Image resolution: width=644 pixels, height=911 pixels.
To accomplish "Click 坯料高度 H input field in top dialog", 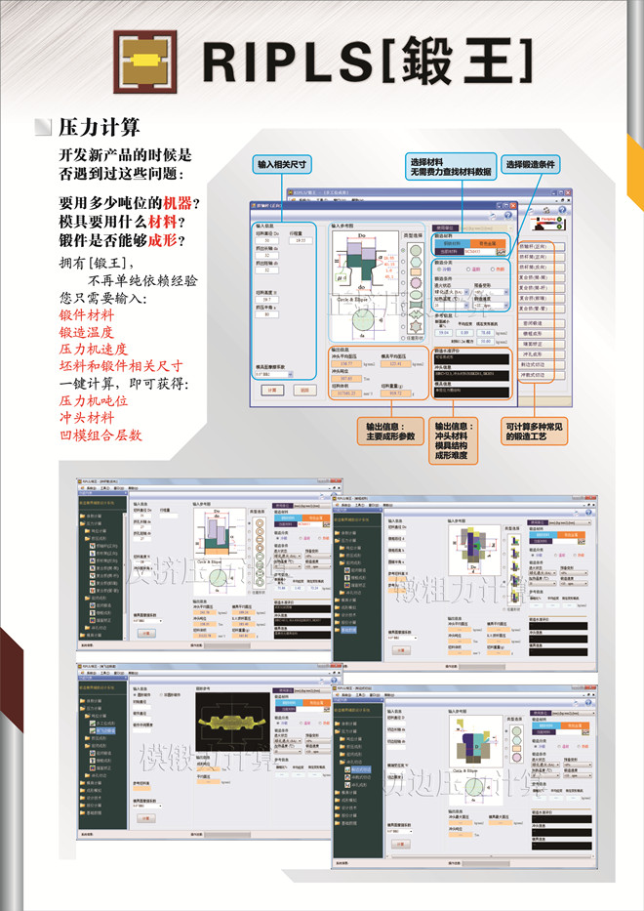I will (266, 300).
